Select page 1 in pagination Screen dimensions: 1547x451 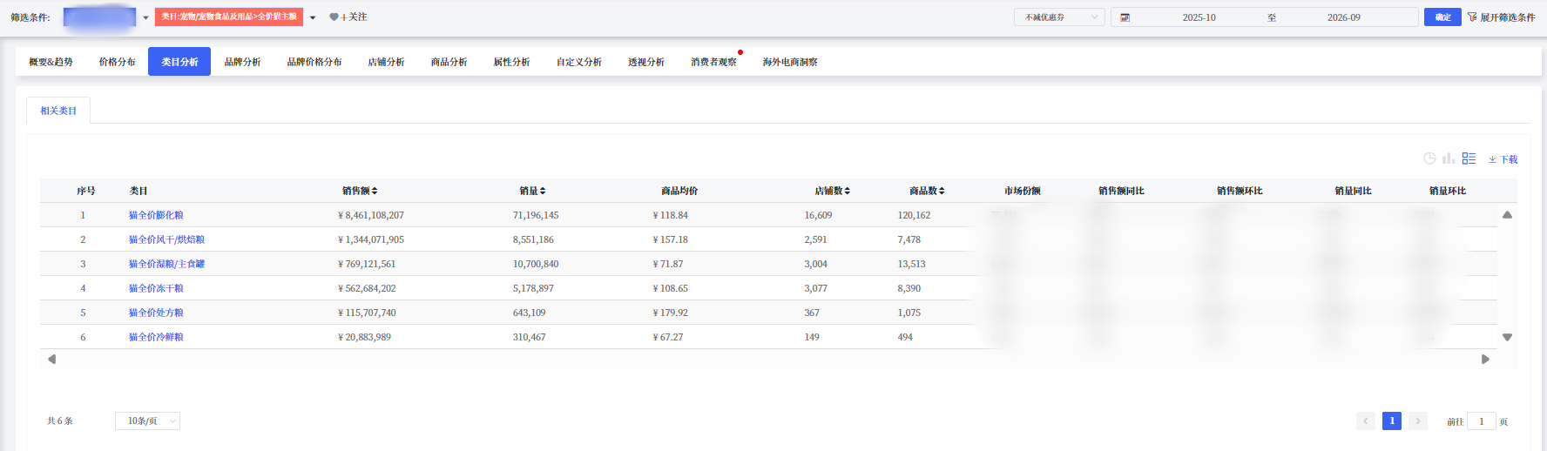pyautogui.click(x=1392, y=421)
